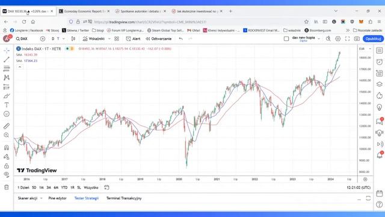Open Skaner akcji tab
Image resolution: width=385 pixels, height=217 pixels.
pyautogui.click(x=28, y=198)
